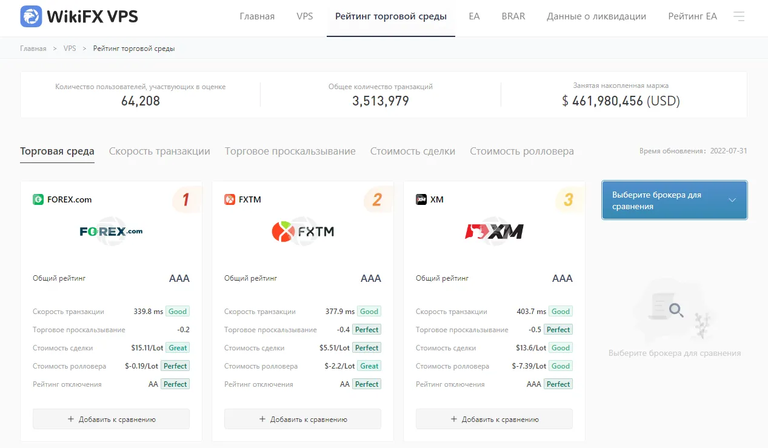Click the XM small black broker icon
768x448 pixels.
click(421, 199)
